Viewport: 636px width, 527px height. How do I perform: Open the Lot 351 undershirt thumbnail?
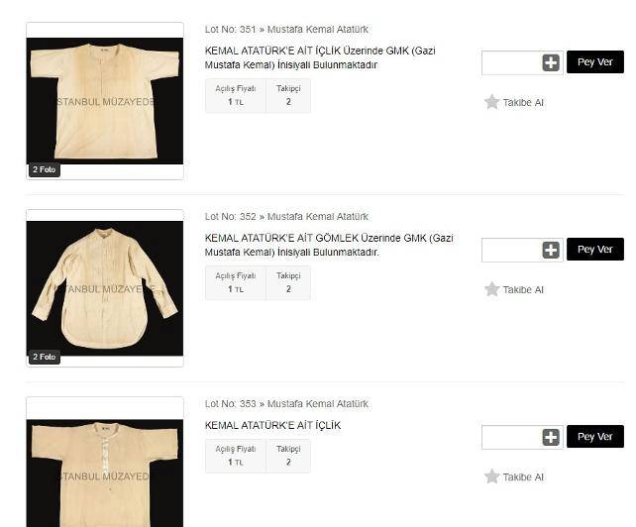105,101
